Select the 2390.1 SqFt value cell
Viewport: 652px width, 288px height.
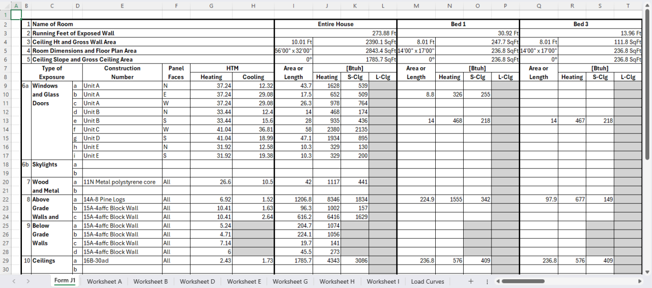355,42
